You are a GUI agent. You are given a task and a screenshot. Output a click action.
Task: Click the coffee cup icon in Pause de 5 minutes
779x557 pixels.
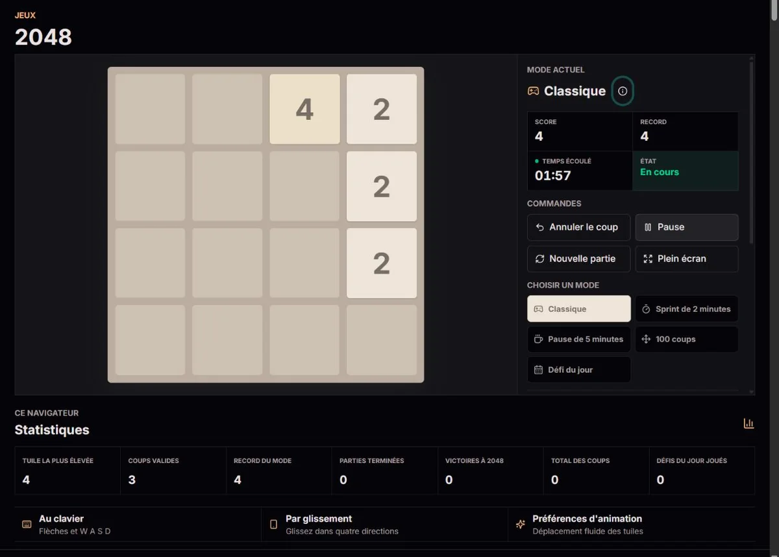click(538, 339)
